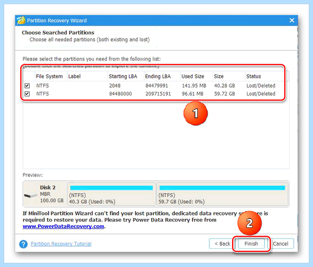Screen dimensions: 313x267
Task: Click ending LBA value 84479991
Action: coord(156,86)
